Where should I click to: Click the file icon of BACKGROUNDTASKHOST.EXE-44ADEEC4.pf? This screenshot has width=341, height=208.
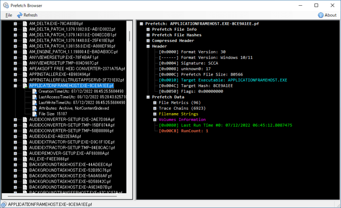click(x=25, y=165)
